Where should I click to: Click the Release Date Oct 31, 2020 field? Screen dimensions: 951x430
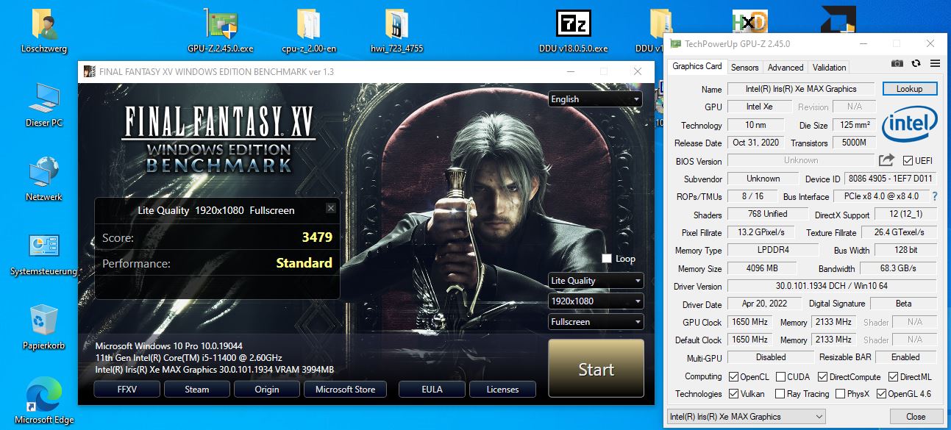[755, 143]
